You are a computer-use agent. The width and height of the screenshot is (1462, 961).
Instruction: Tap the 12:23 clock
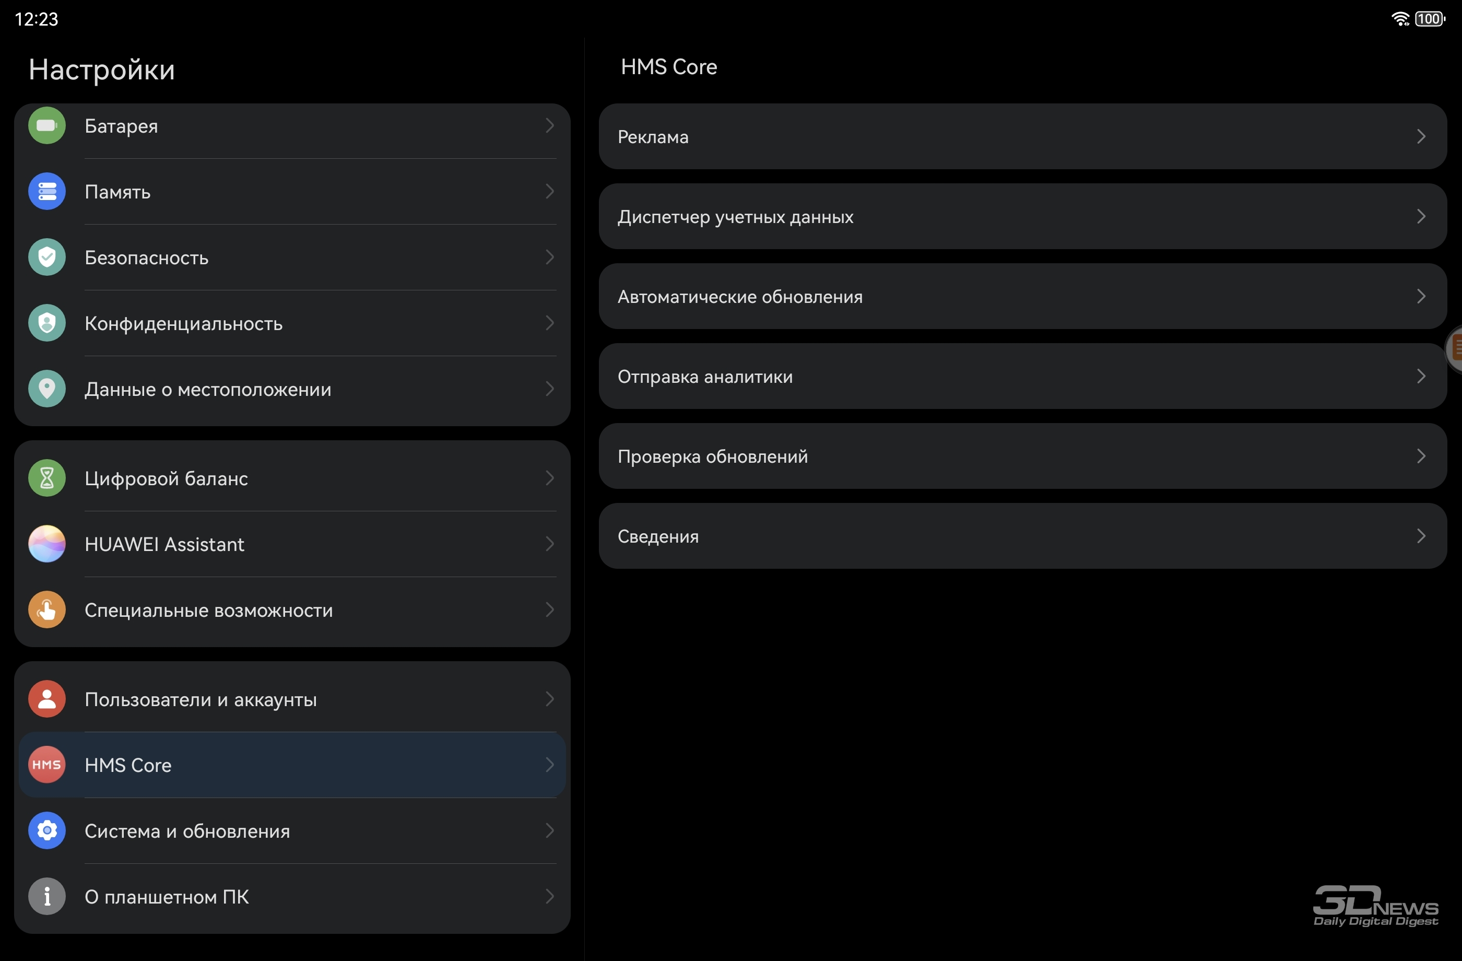[x=36, y=19]
